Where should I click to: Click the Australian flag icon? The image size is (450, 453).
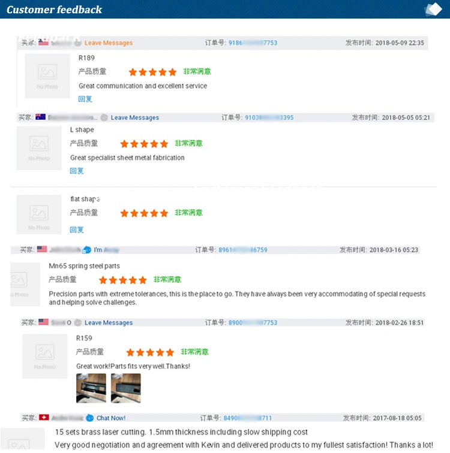(41, 117)
